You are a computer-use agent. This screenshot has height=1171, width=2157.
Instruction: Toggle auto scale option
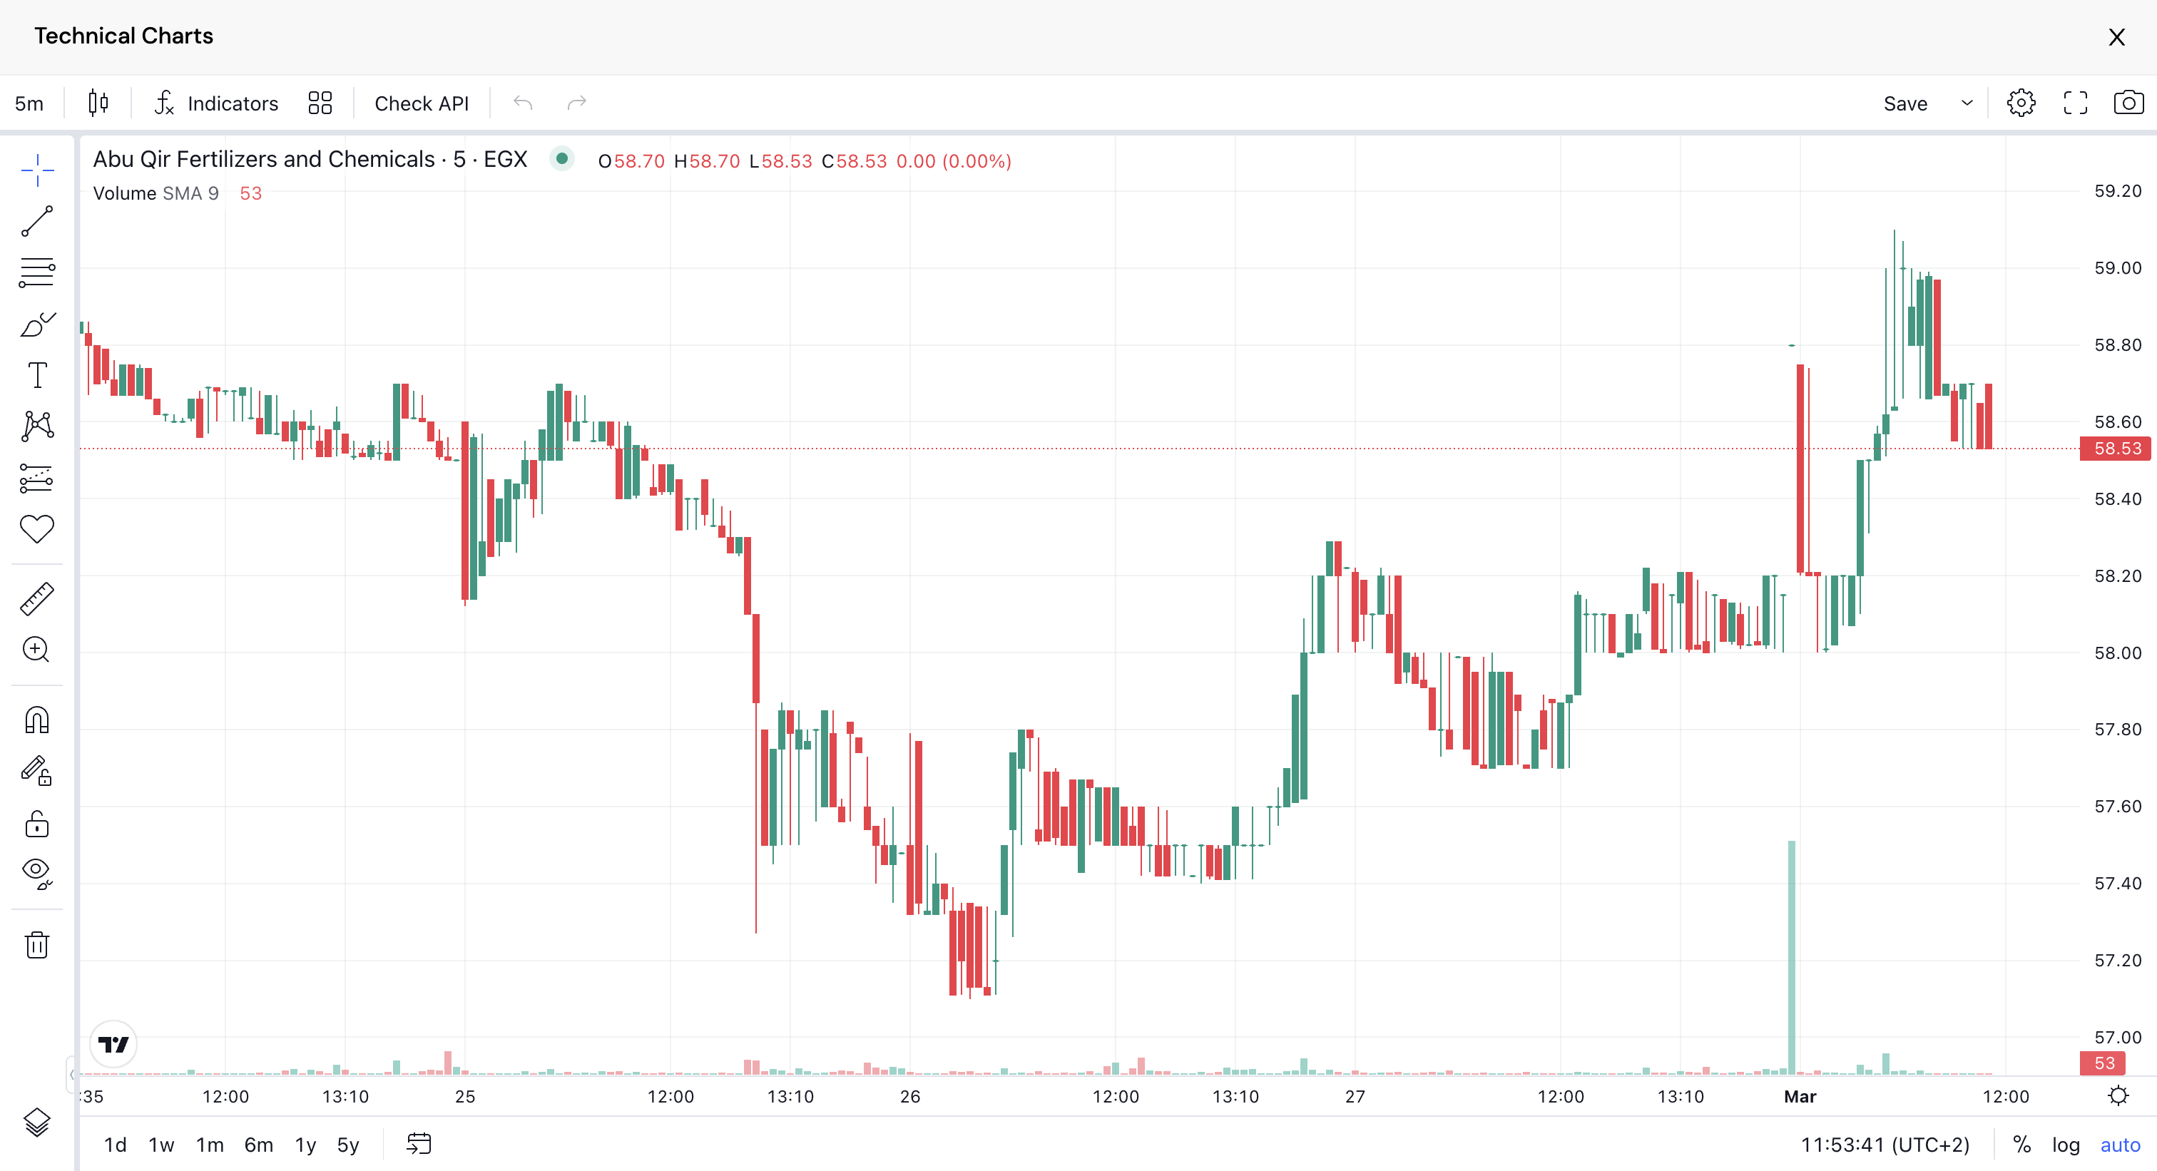point(2119,1144)
